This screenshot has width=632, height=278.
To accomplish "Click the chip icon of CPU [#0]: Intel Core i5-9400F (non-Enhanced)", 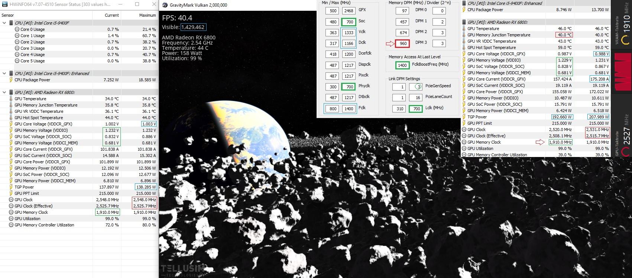I will tap(11, 23).
